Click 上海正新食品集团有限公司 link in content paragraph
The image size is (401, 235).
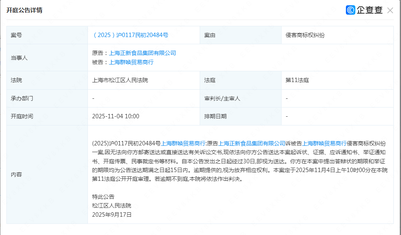click(252, 143)
